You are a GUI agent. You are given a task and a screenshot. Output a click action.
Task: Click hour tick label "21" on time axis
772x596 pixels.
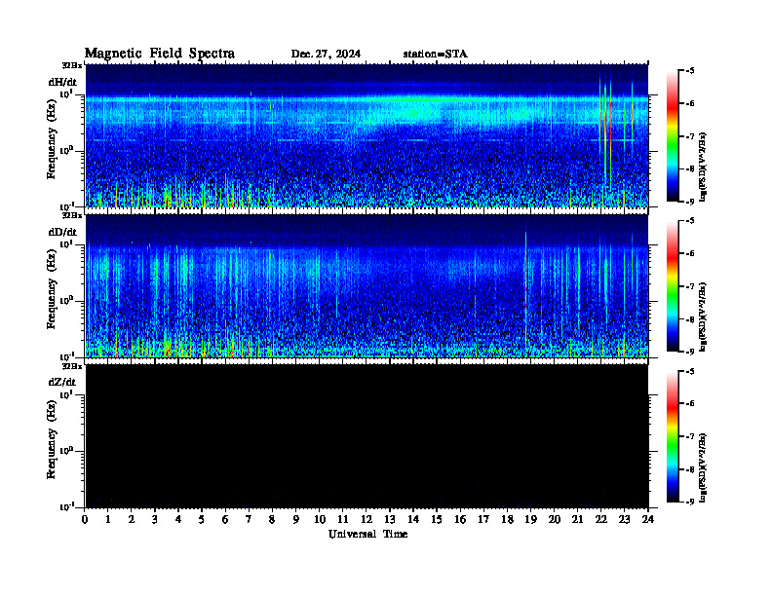(577, 519)
